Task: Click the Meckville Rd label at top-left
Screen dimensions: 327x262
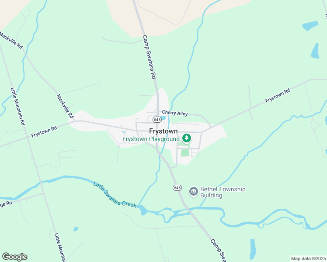Action: [11, 40]
